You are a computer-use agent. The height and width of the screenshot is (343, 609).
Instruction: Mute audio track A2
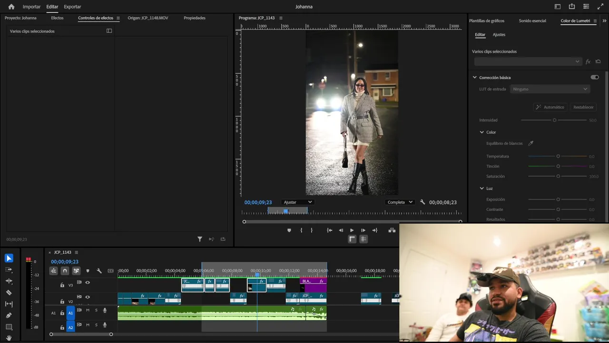point(88,325)
